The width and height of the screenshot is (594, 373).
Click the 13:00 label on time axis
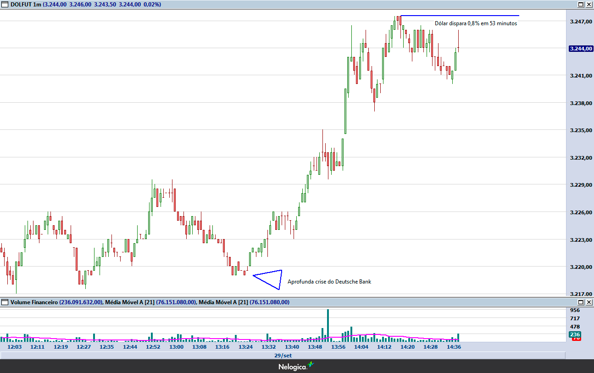coord(176,347)
